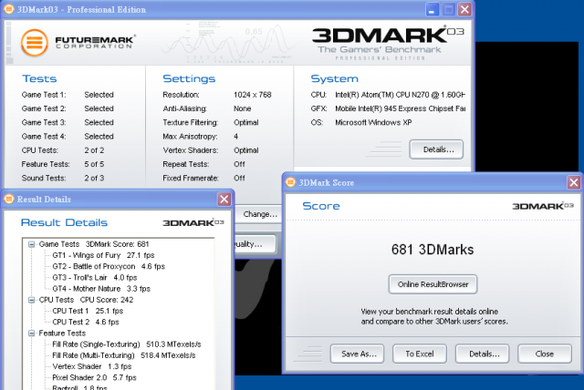The image size is (584, 390).
Task: Click Anti-Aliasing value None
Action: 243,108
